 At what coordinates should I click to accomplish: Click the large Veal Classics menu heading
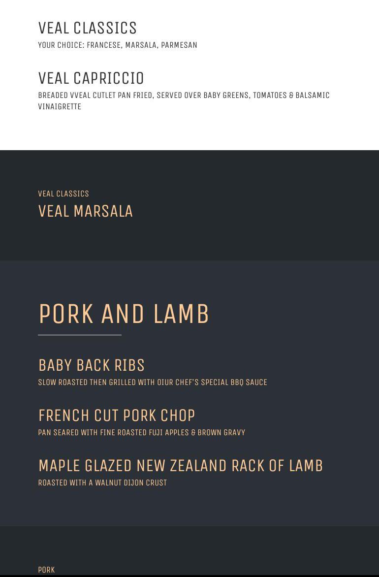(x=88, y=28)
